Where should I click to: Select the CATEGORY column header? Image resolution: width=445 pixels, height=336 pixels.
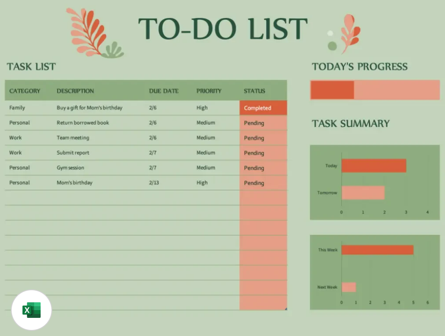tap(25, 91)
